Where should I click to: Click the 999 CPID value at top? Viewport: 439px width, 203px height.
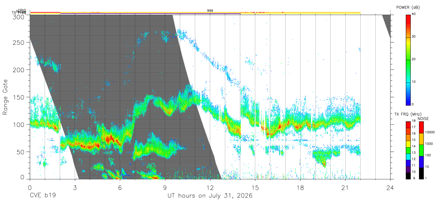[210, 11]
